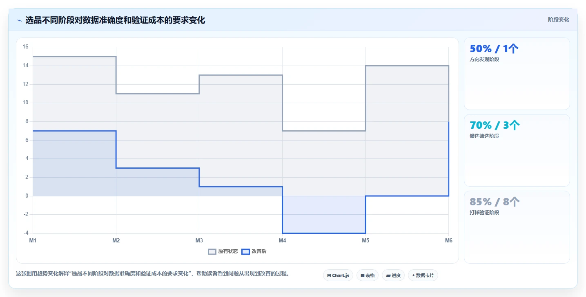586x297 pixels.
Task: Click the -4 value on y-axis
Action: tap(25, 233)
